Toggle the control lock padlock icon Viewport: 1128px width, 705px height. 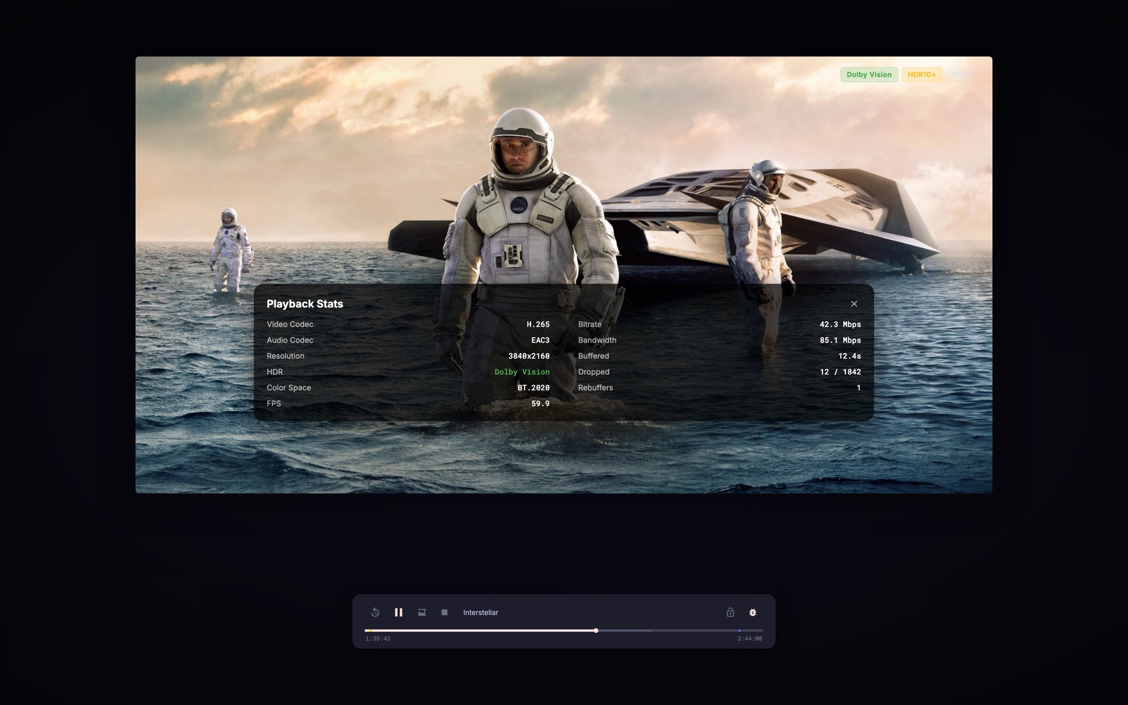tap(730, 612)
